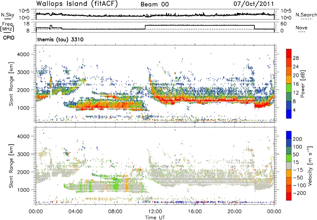
Task: Click the '4000' tick of the power panel
Action: click(x=23, y=54)
